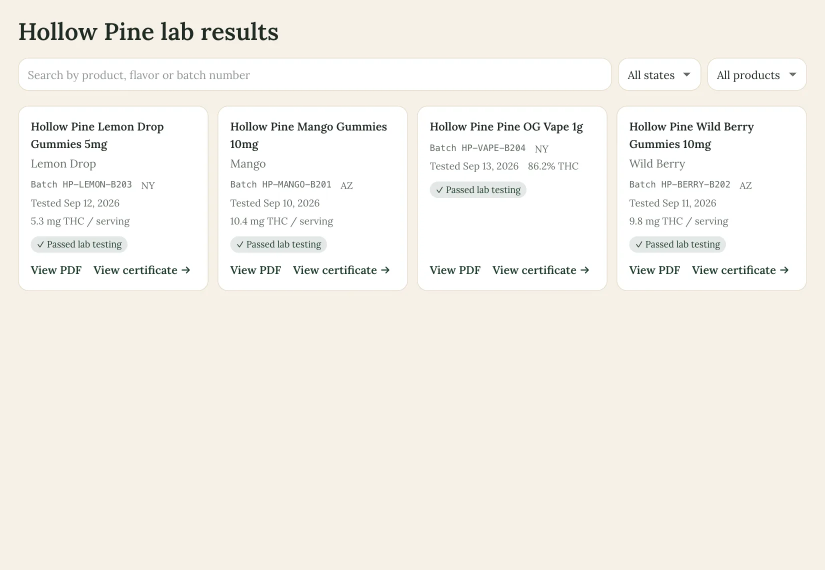The height and width of the screenshot is (570, 825).
Task: View certificate for Lemon Drop Gummies 5mg
Action: [142, 270]
